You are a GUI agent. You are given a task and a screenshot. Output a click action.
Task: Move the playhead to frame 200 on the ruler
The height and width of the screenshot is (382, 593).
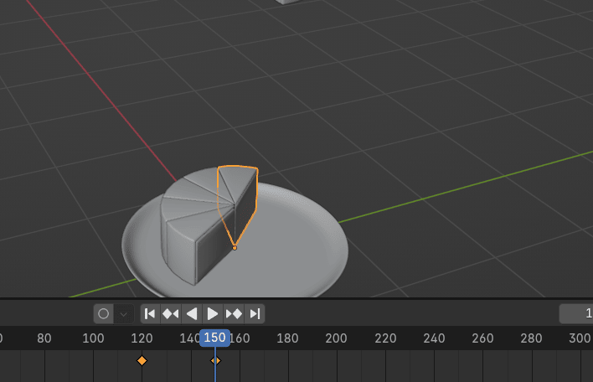pyautogui.click(x=336, y=338)
